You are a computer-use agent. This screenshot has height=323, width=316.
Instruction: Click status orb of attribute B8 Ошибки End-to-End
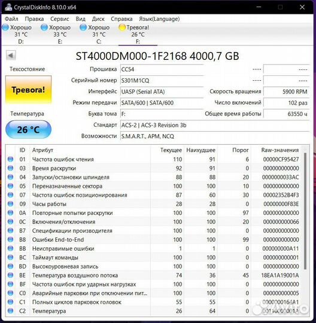coord(10,239)
